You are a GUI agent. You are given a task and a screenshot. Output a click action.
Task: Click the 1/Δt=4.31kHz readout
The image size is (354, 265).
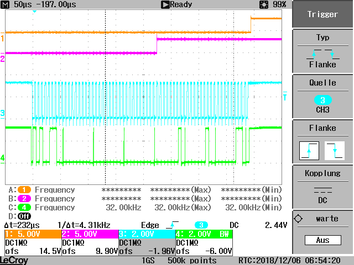[84, 225]
